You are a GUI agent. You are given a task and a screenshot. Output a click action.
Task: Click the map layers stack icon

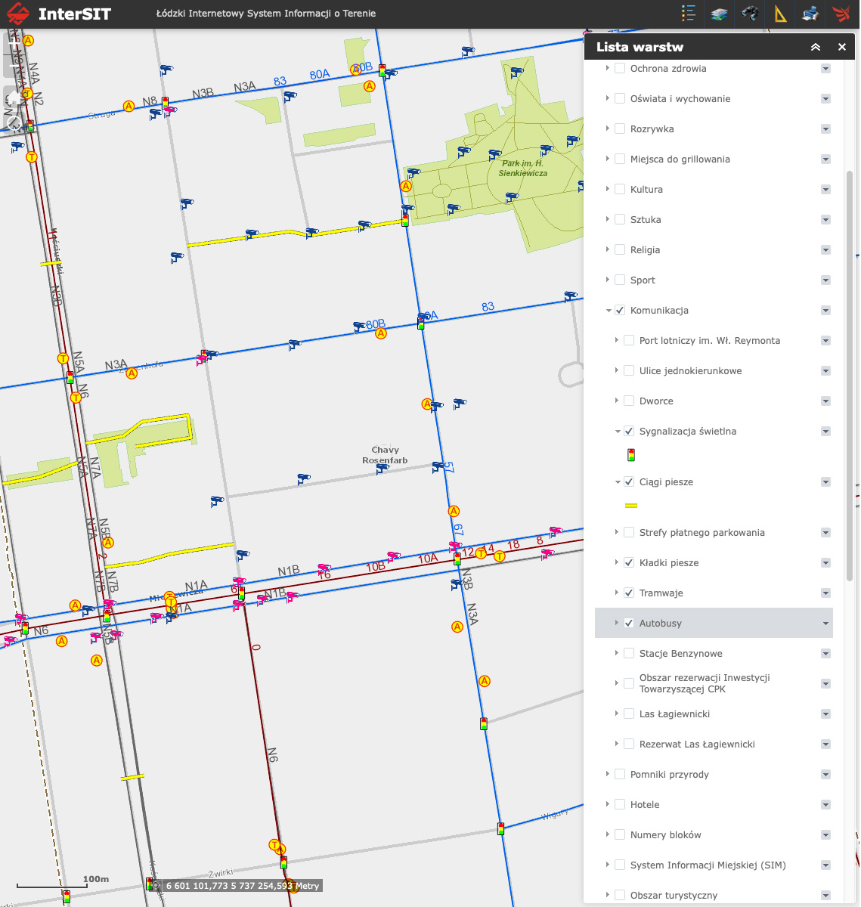point(719,14)
